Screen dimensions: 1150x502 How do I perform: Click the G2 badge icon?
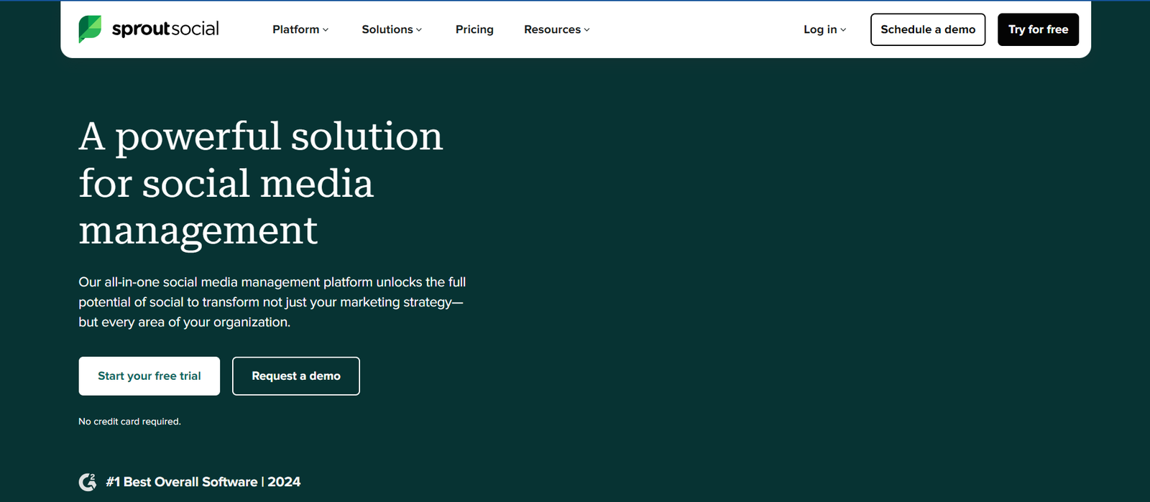pos(88,482)
